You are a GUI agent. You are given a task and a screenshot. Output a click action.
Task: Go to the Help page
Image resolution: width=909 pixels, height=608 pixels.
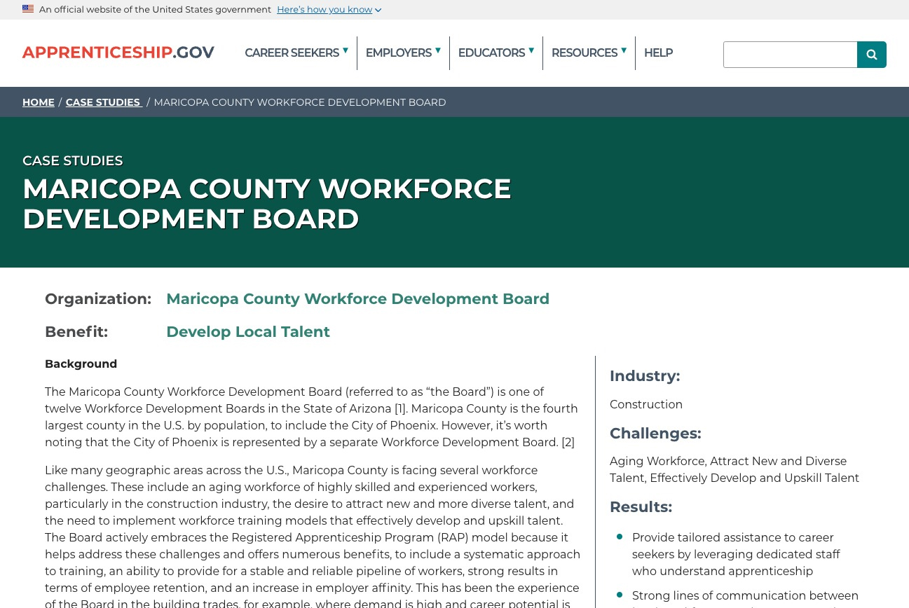pyautogui.click(x=658, y=53)
